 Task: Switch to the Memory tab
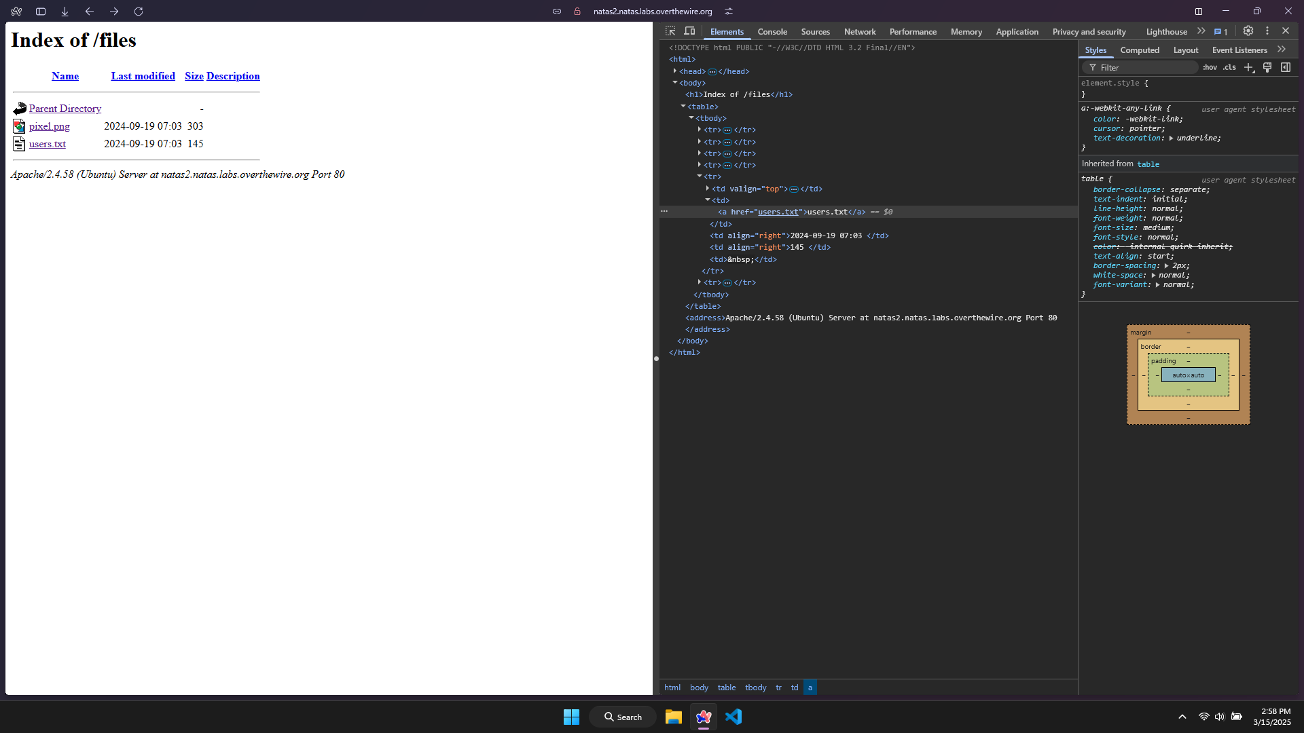(966, 32)
